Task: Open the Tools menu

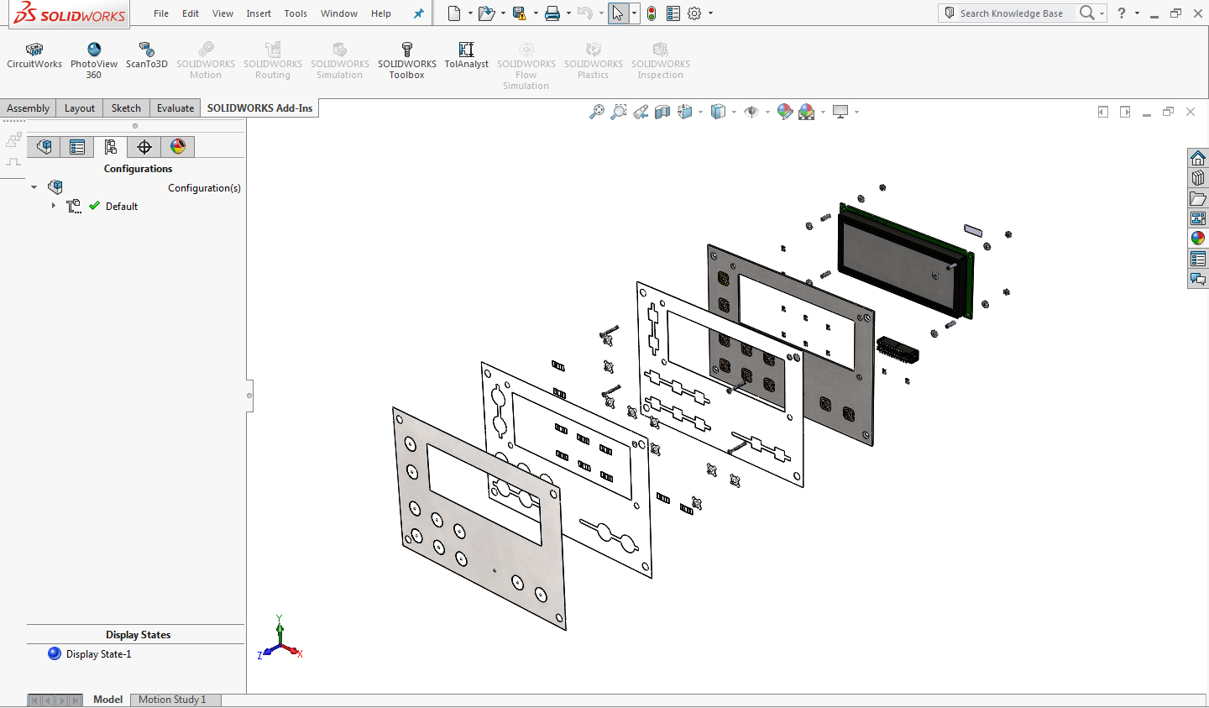Action: (x=296, y=13)
